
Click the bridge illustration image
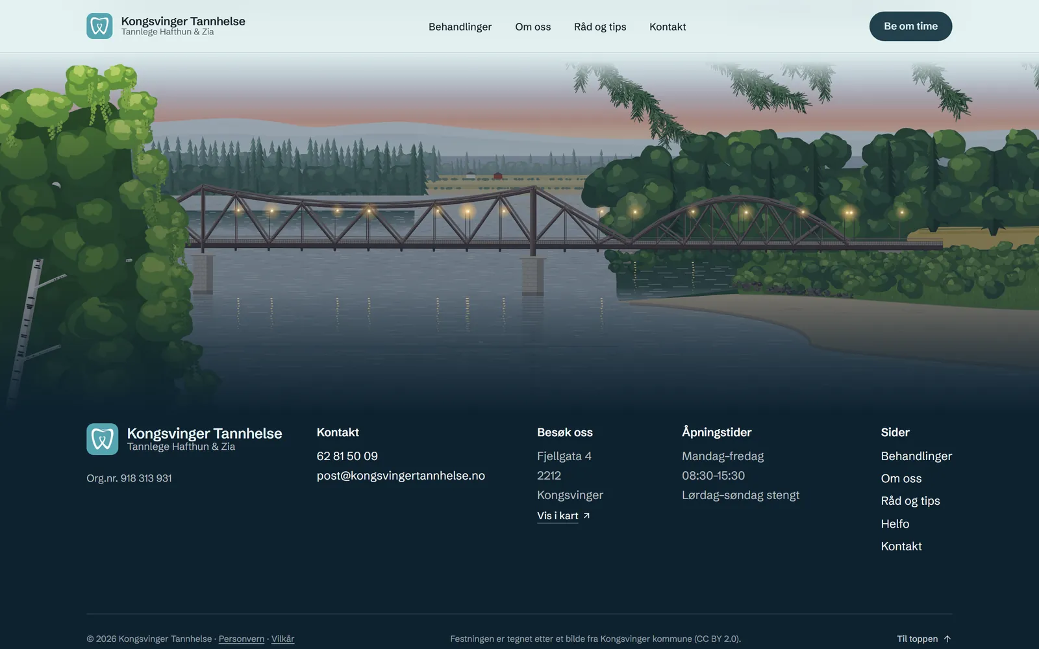tap(519, 234)
